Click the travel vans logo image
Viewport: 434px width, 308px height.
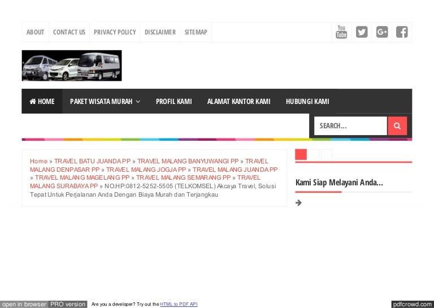(72, 66)
